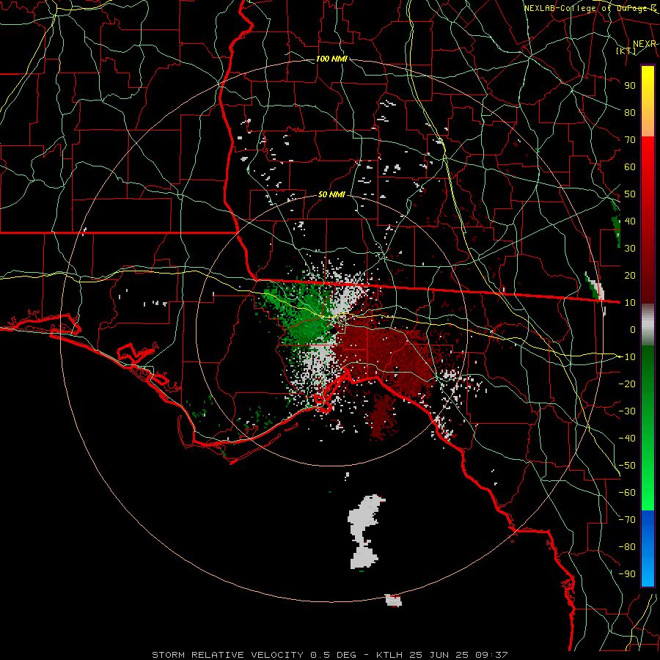Click the 0 value on velocity scale

[633, 329]
